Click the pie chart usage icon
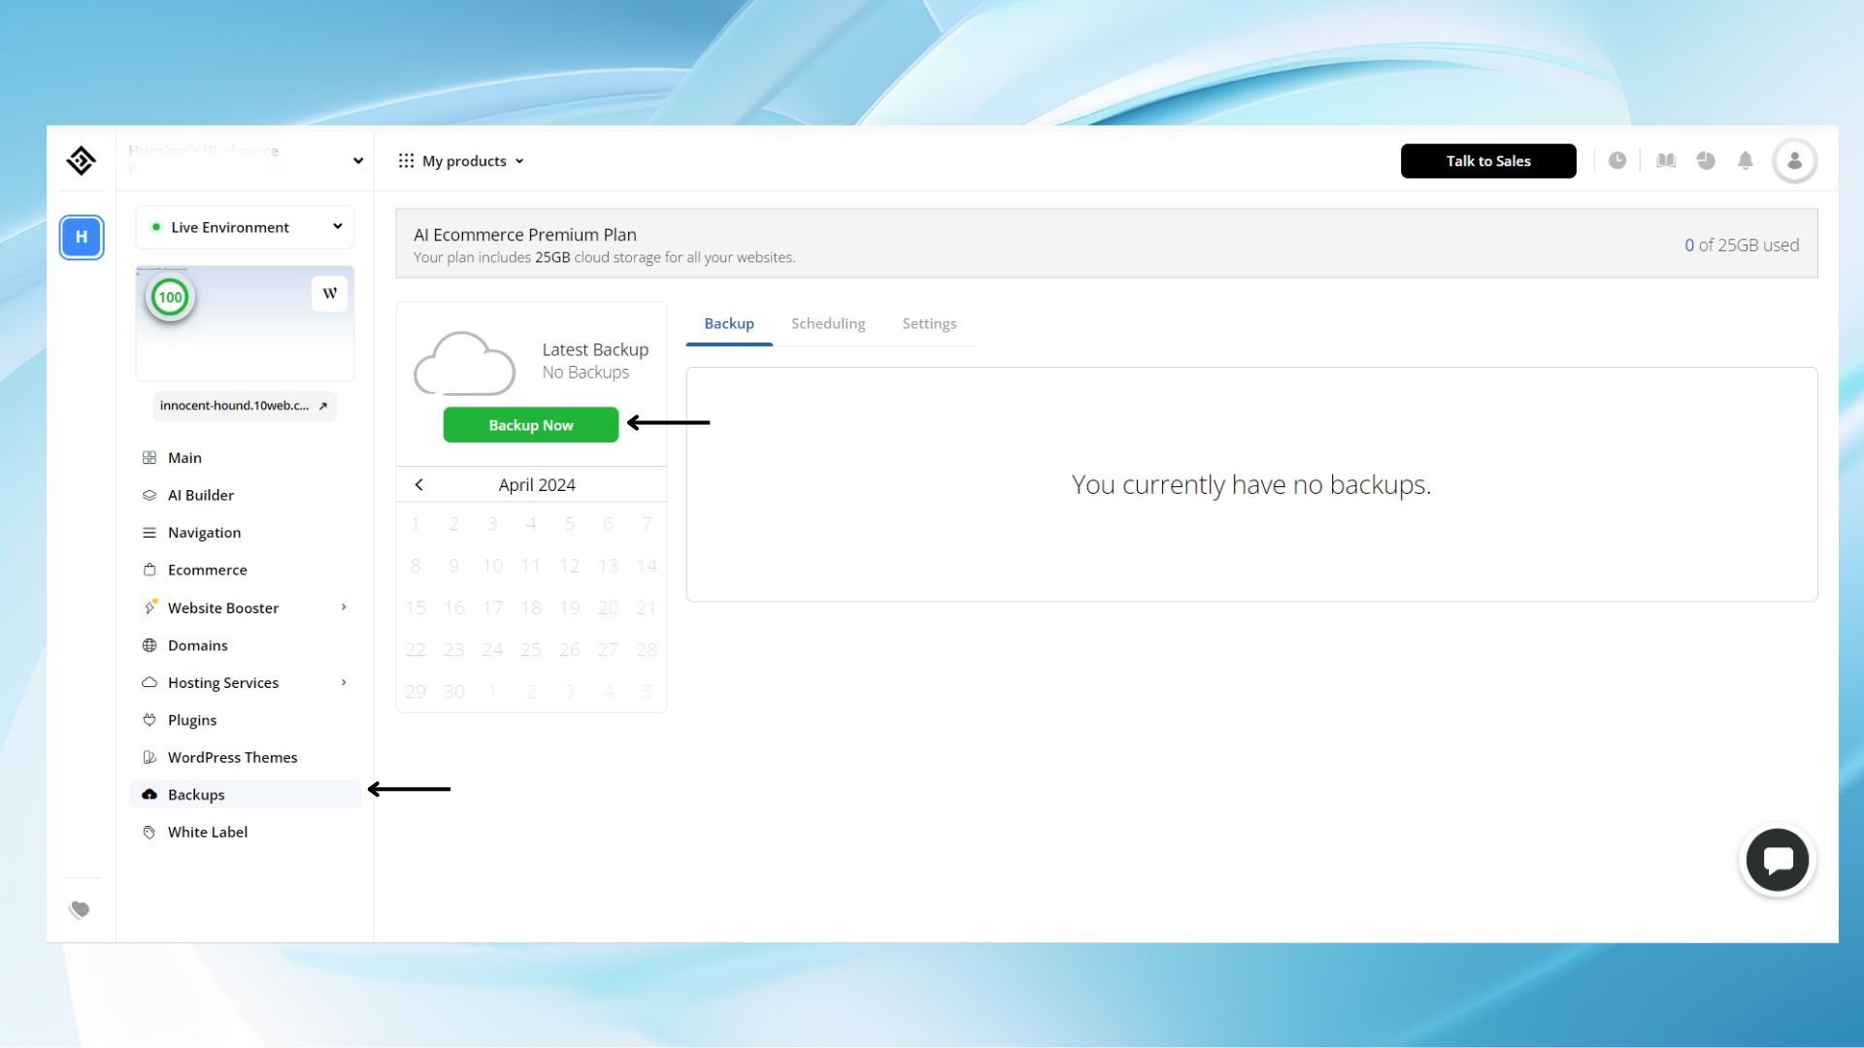Viewport: 1864px width, 1048px height. click(1706, 161)
